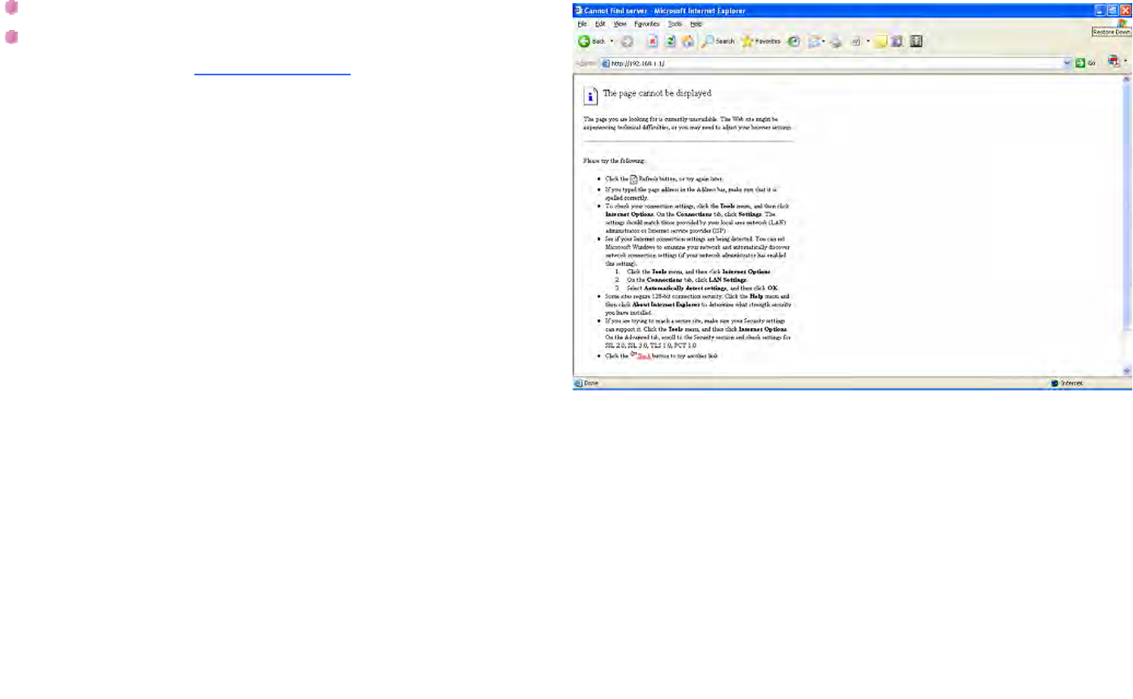Open the dropdown arrow beside the PDF icon
The height and width of the screenshot is (699, 1133).
pyautogui.click(x=1126, y=61)
